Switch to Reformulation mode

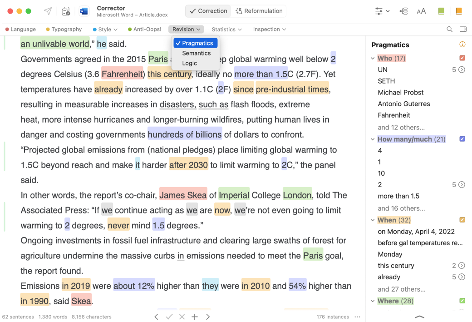pyautogui.click(x=259, y=11)
